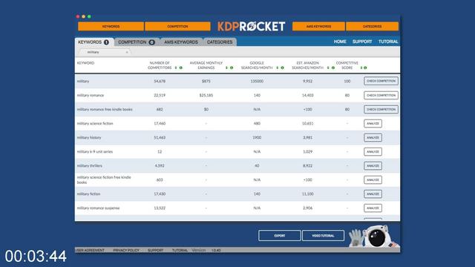Open the Tutorial link in the blue bar
The image size is (475, 267).
[388, 42]
